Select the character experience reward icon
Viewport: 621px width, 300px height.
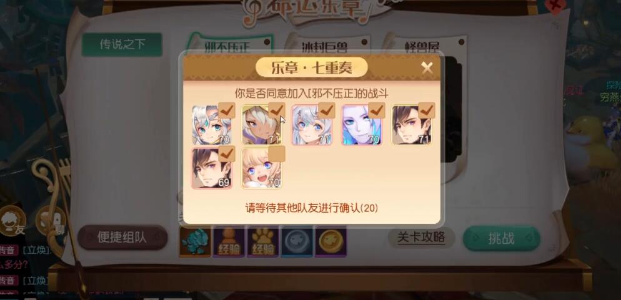click(x=229, y=241)
